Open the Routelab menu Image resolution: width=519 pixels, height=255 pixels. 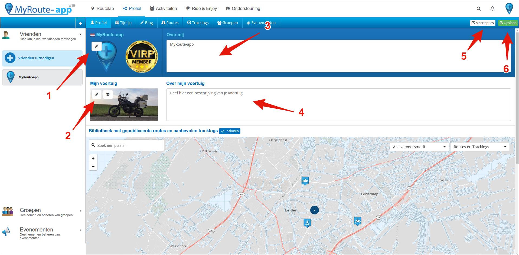coord(102,9)
